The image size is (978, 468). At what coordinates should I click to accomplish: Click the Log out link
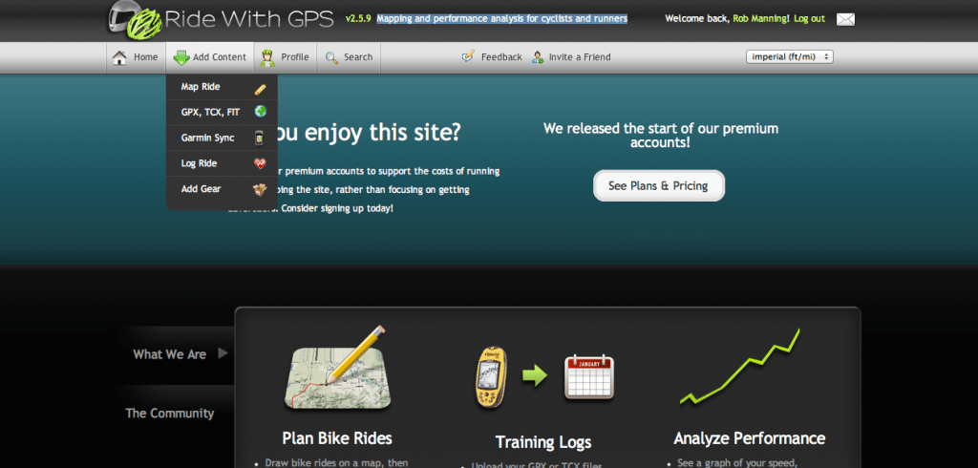coord(810,19)
